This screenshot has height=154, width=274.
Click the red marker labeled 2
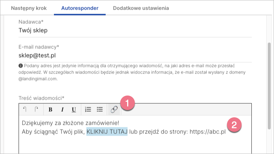[x=234, y=125]
